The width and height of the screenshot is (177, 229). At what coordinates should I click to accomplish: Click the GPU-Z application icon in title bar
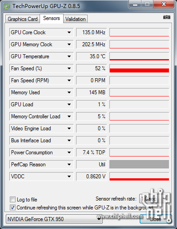(7, 6)
